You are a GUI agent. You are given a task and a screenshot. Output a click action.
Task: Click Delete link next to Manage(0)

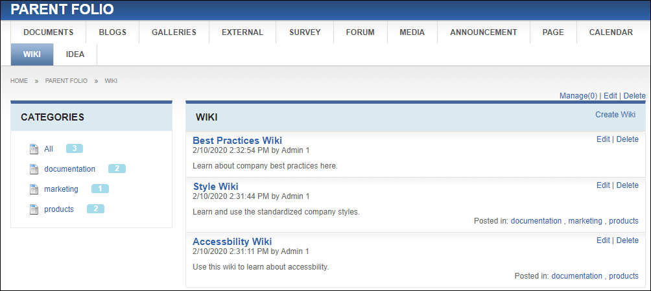pyautogui.click(x=634, y=96)
